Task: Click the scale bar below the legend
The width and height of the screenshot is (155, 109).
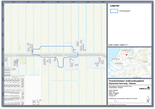Action: [x=118, y=45]
